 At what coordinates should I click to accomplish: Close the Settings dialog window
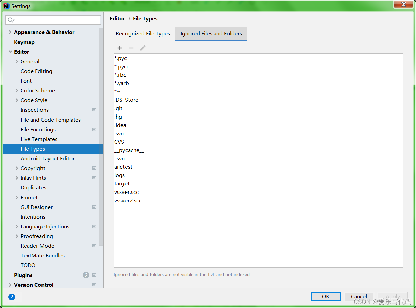pos(403,4)
